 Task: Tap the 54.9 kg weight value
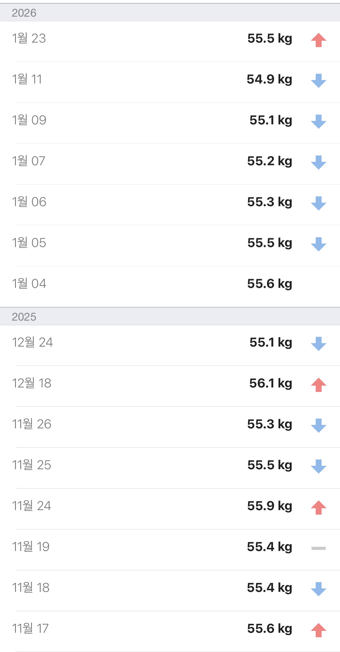pyautogui.click(x=269, y=79)
